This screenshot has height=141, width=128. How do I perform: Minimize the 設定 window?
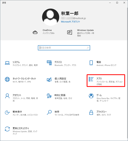[110, 3]
